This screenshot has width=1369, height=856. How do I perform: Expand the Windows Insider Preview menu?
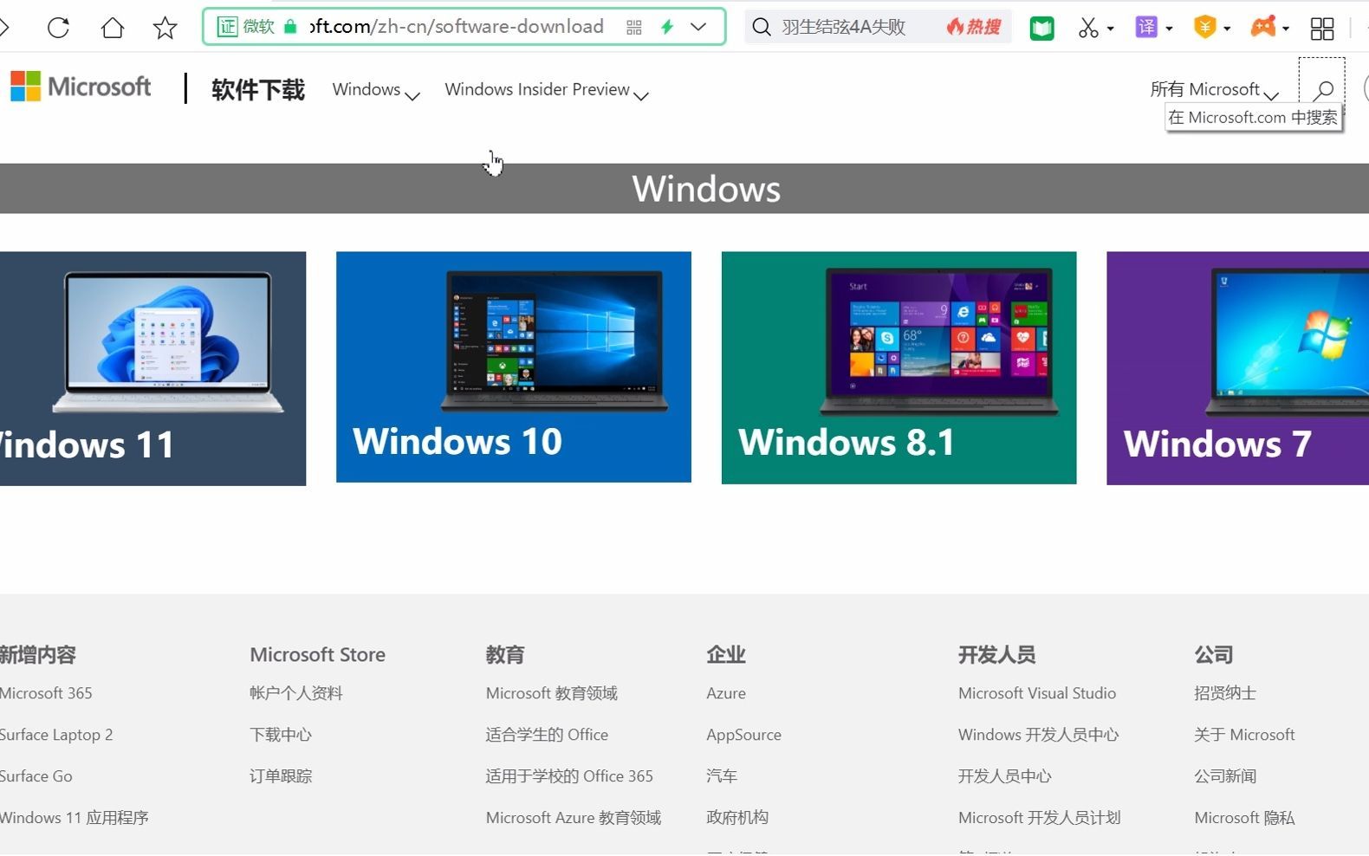pos(547,90)
